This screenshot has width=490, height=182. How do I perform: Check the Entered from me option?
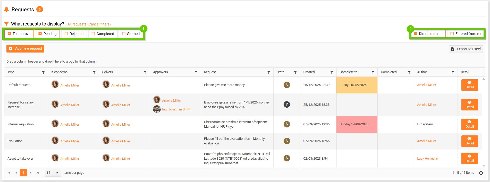(452, 34)
